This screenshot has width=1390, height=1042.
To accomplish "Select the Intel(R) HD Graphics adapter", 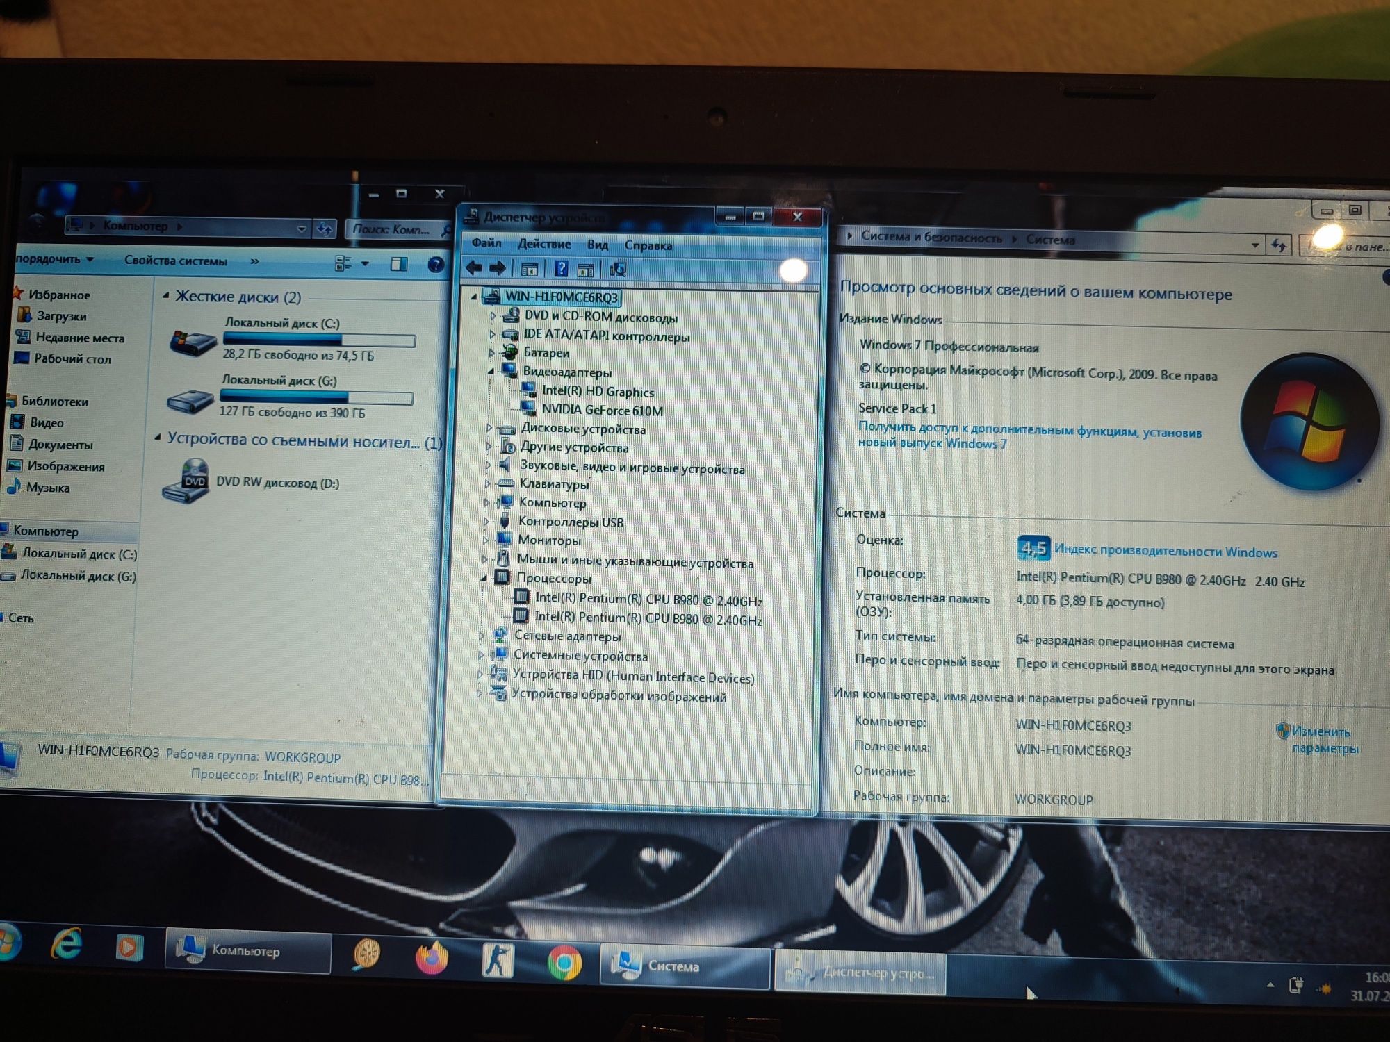I will [598, 392].
